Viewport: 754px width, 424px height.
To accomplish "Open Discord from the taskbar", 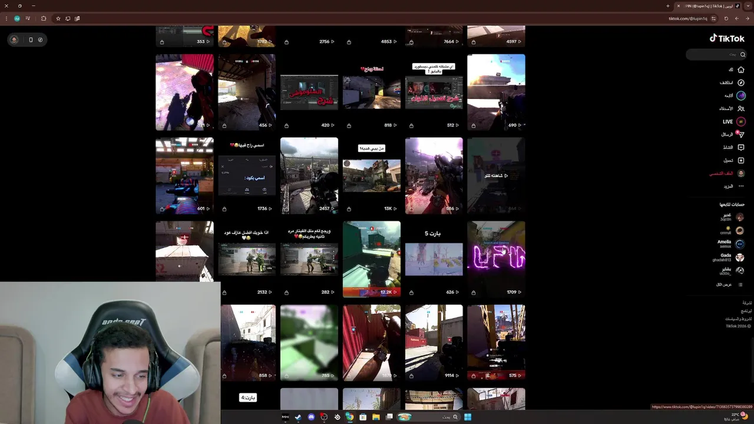I will pyautogui.click(x=311, y=417).
